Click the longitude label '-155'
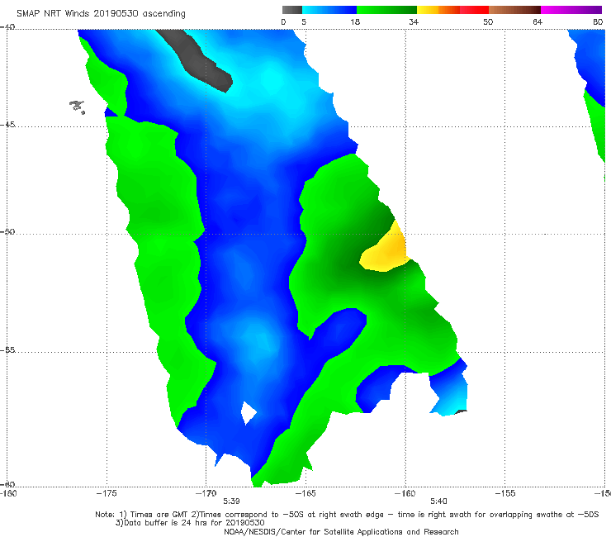Image resolution: width=611 pixels, height=537 pixels. [x=505, y=493]
